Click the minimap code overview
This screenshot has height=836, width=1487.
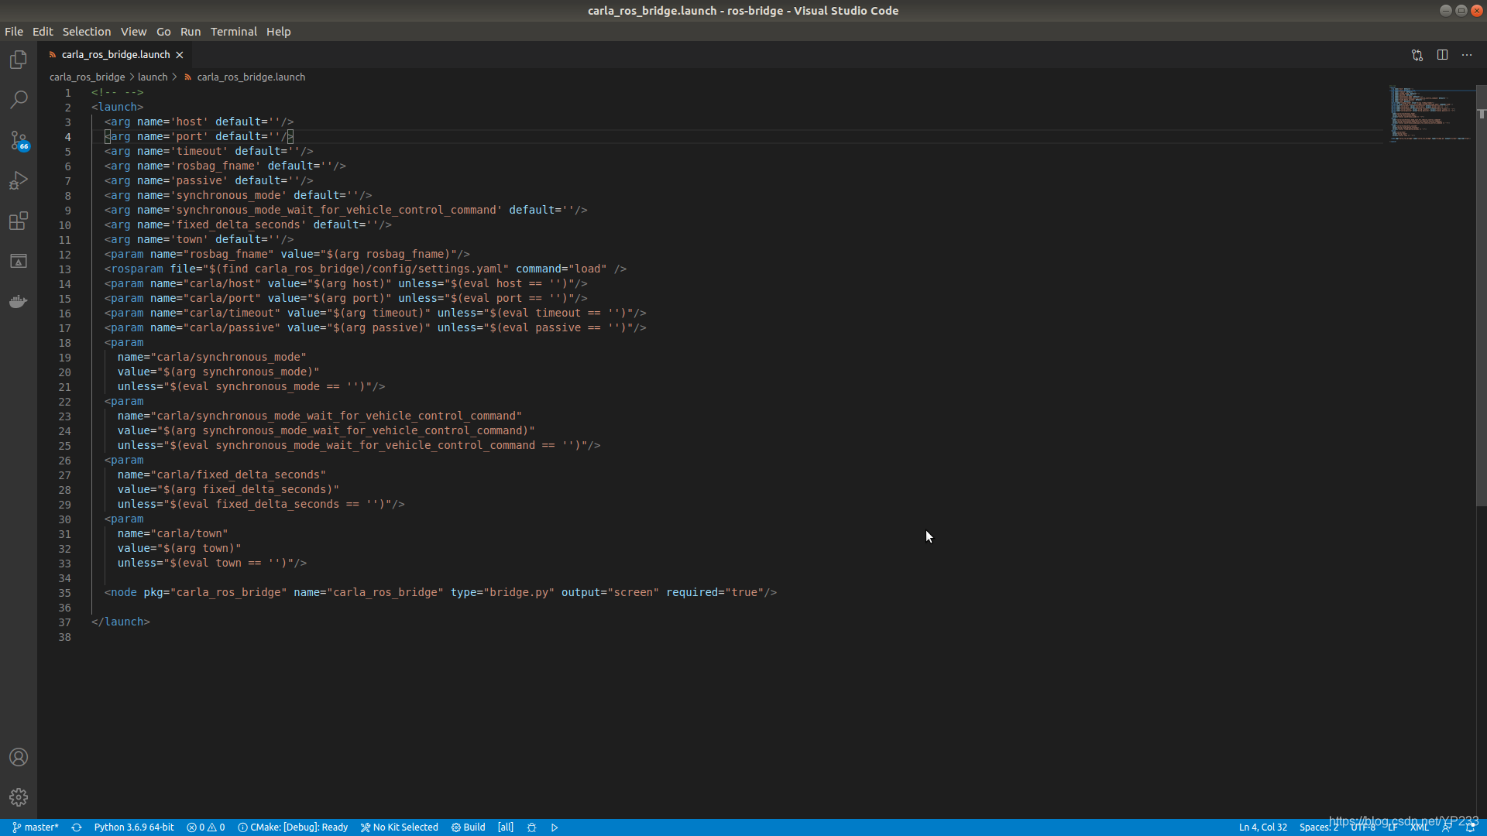[1431, 115]
